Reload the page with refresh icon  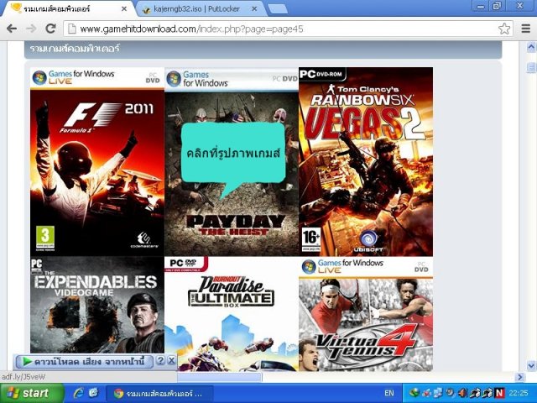[x=50, y=29]
